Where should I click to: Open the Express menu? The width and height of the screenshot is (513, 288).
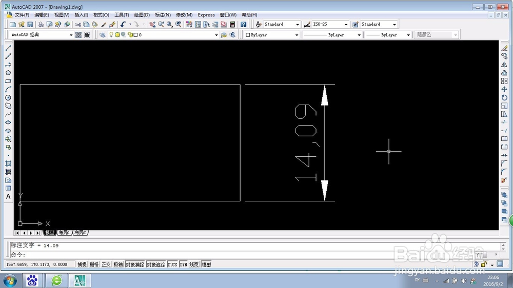coord(206,15)
